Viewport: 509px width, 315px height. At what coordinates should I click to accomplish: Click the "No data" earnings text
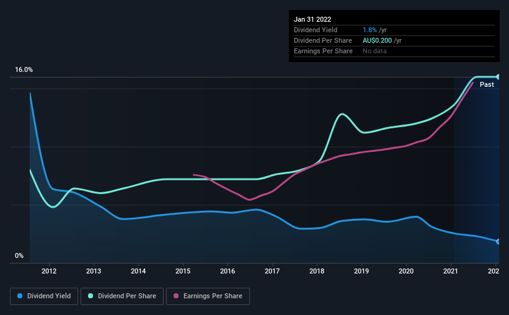click(x=374, y=51)
